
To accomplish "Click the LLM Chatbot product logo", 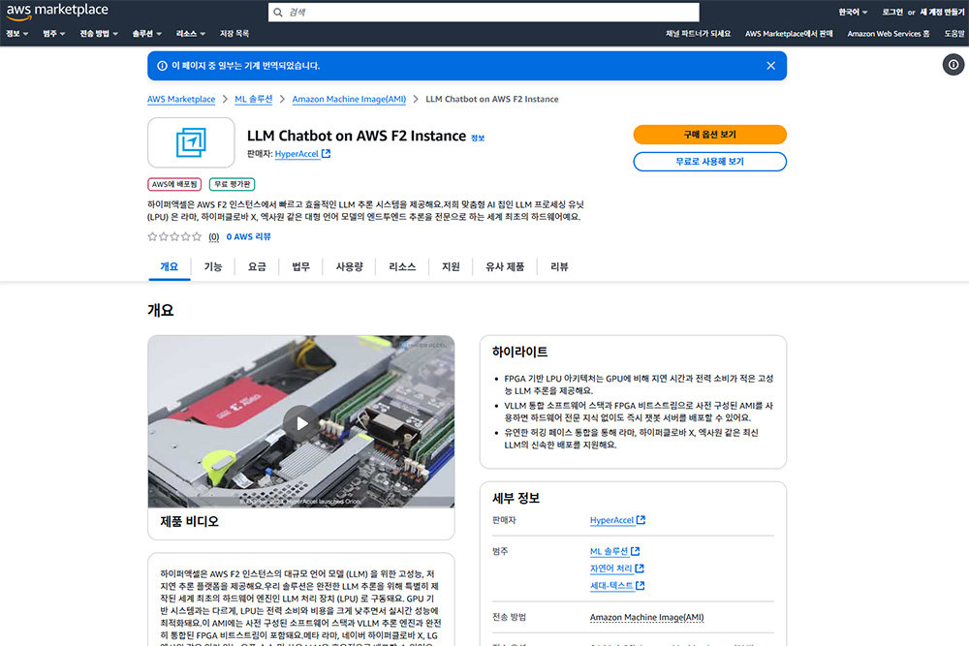I will [x=191, y=142].
